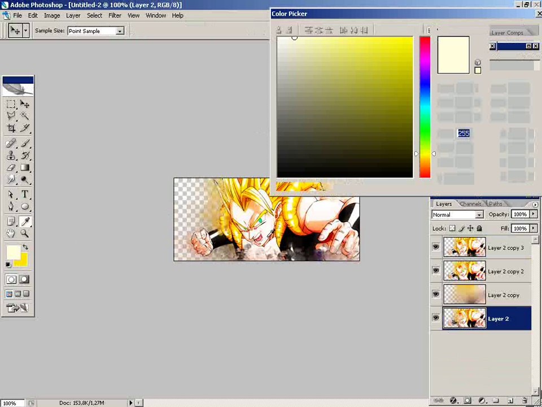The width and height of the screenshot is (542, 407).
Task: Jump to ImageReady from toolbox
Action: 18,308
